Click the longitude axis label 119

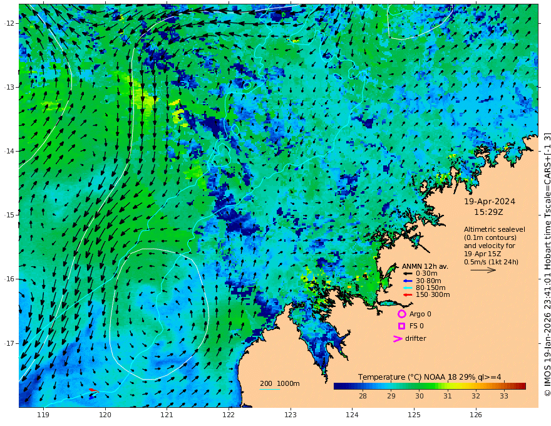pos(43,415)
